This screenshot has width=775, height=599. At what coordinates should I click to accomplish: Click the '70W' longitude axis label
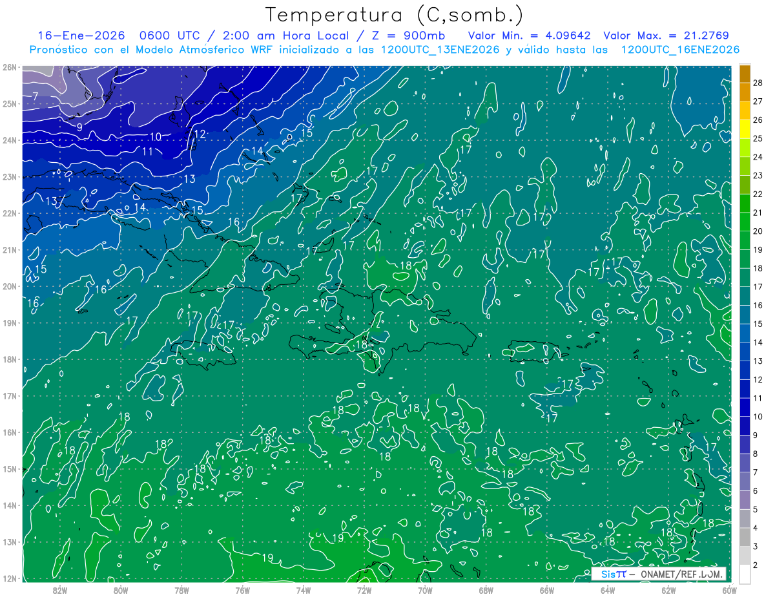tap(425, 590)
